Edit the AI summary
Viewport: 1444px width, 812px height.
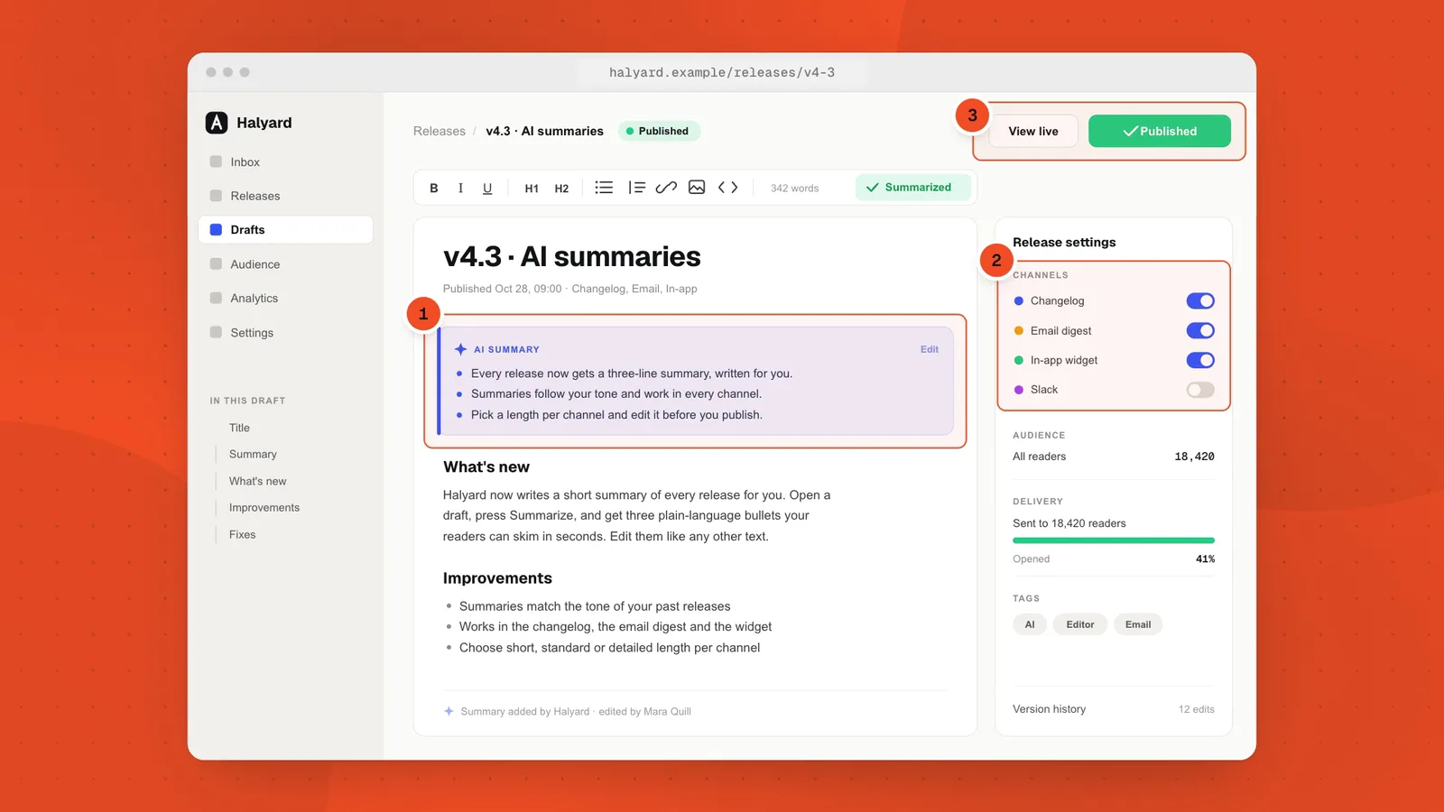pyautogui.click(x=930, y=349)
